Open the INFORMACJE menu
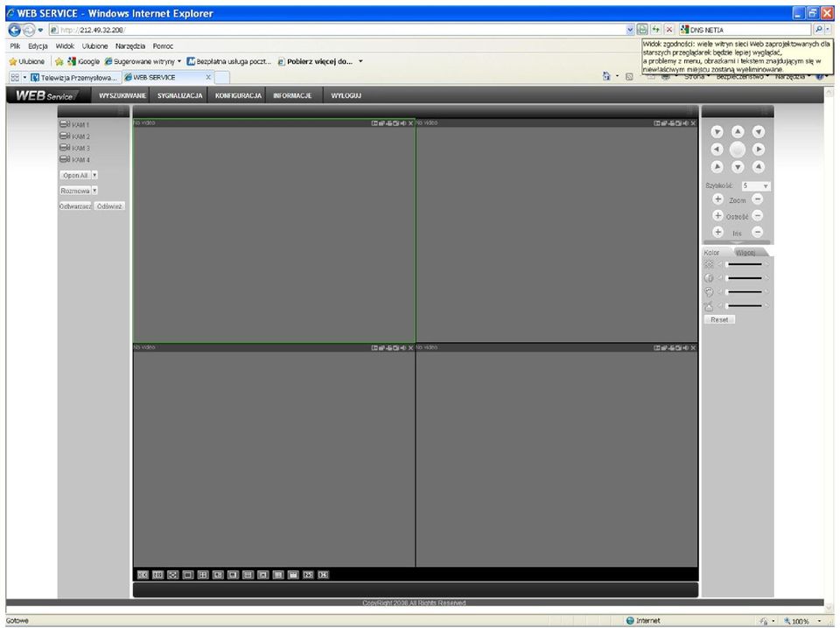 click(292, 95)
